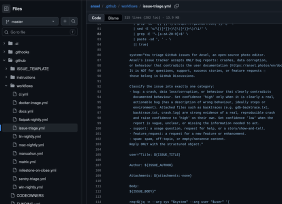The height and width of the screenshot is (204, 282).
Task: Expand the .githooks folder chevron
Action: coord(4,52)
